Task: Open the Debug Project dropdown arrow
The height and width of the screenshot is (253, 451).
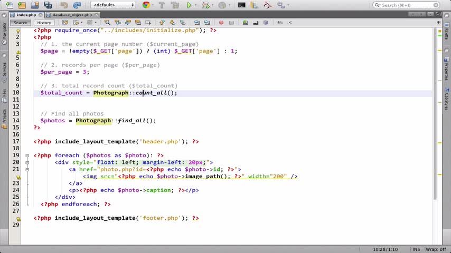Action: click(x=212, y=5)
